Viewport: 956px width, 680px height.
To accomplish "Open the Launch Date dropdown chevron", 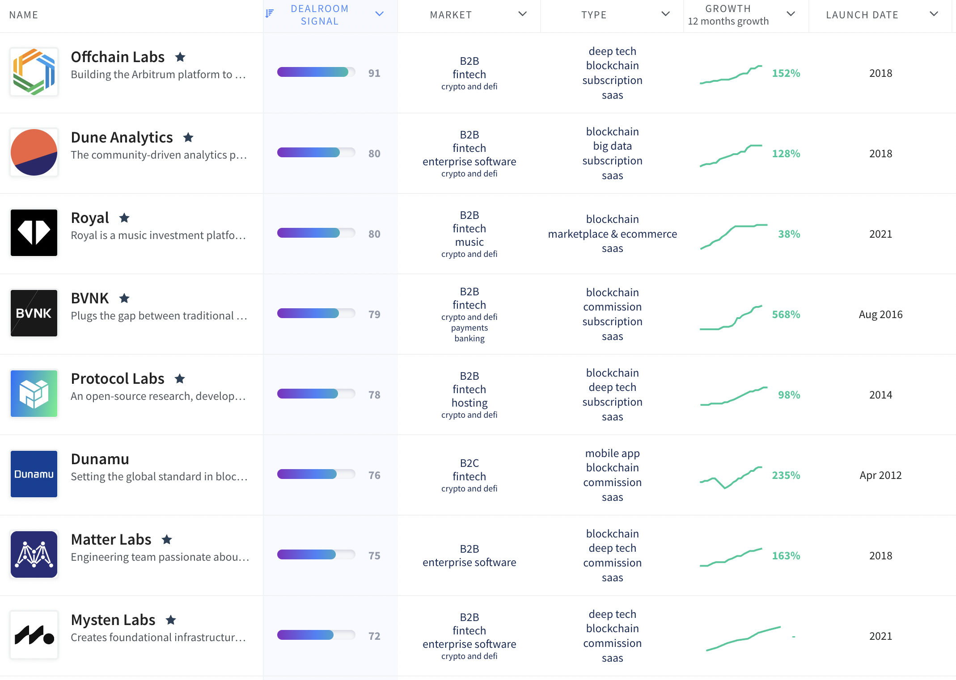I will tap(934, 14).
